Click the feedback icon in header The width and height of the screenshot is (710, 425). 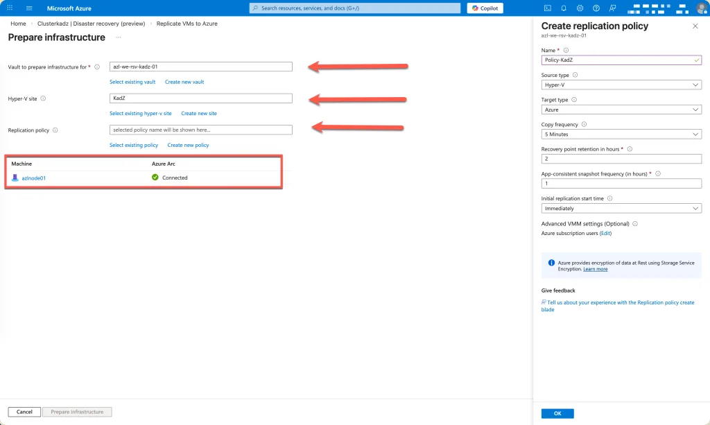[612, 8]
